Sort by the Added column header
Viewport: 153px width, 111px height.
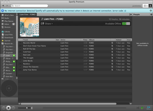pos(120,40)
